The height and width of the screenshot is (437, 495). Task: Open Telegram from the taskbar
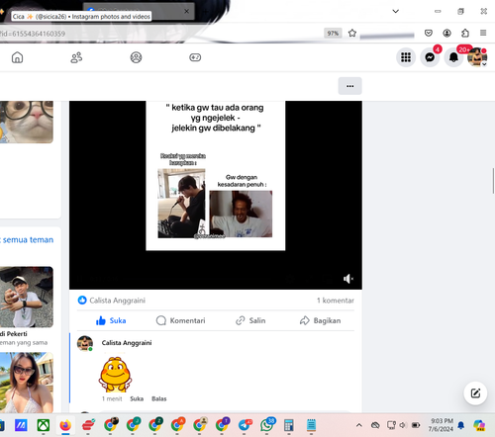point(245,425)
